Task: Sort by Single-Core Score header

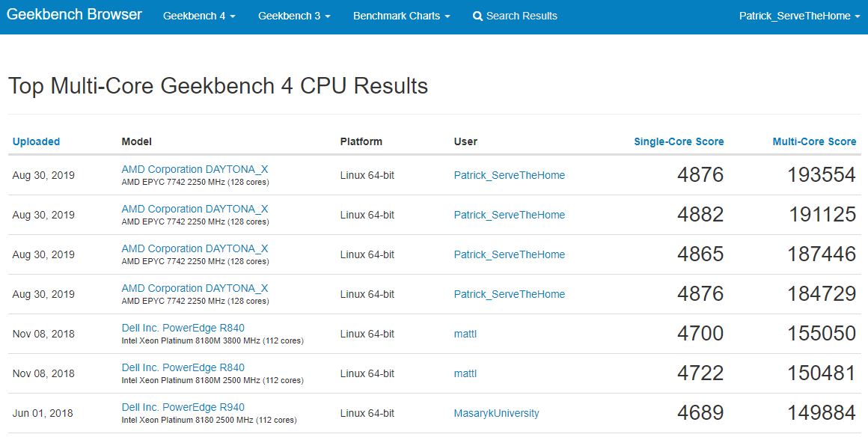Action: click(679, 141)
